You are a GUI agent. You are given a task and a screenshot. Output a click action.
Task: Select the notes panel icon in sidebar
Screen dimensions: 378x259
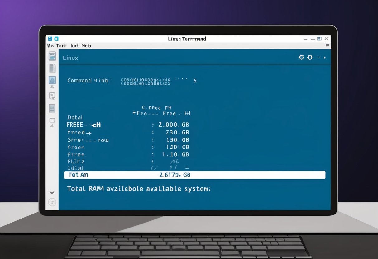[x=52, y=108]
